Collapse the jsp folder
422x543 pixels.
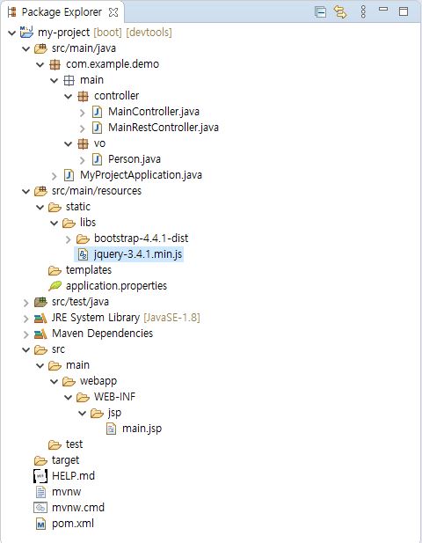[x=83, y=413]
